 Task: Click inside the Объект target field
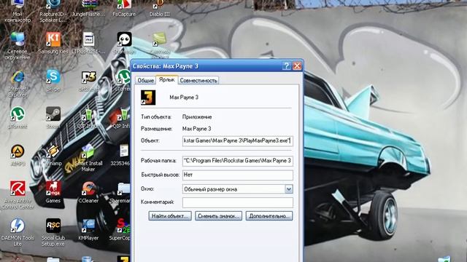coord(237,140)
